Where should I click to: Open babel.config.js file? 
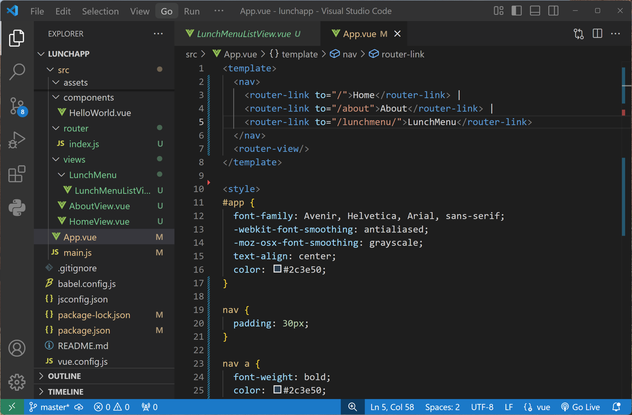(105, 284)
